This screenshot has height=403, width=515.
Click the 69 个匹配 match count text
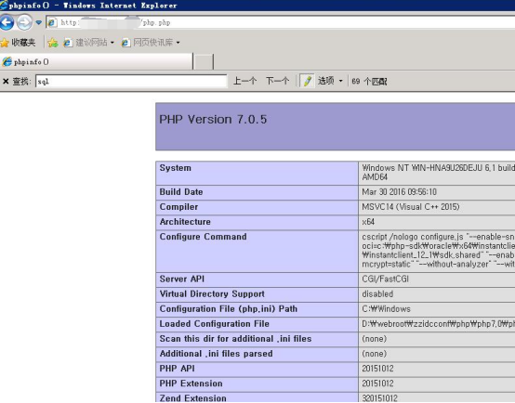[369, 81]
